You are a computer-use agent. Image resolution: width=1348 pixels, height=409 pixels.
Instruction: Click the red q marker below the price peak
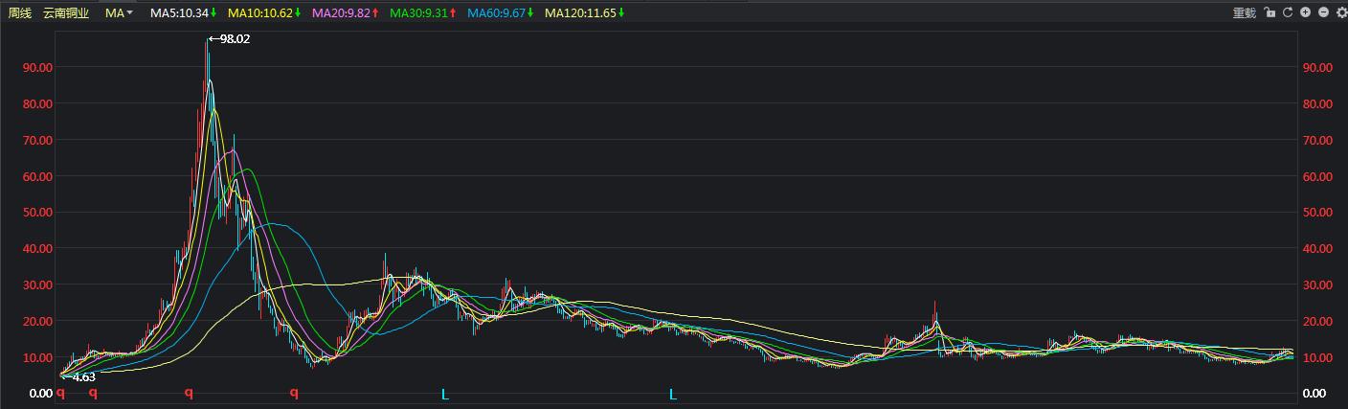coord(189,393)
